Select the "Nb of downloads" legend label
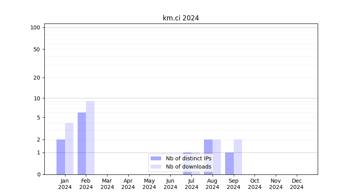This screenshot has height=196, width=353. [188, 167]
